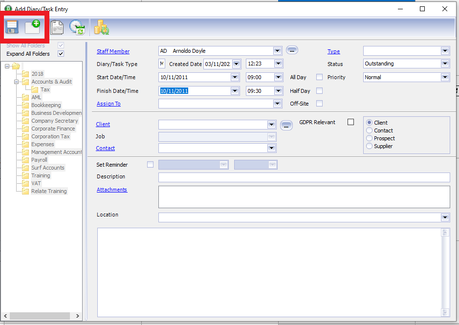Toggle the Expand All Folders checkbox
The width and height of the screenshot is (459, 325).
61,54
